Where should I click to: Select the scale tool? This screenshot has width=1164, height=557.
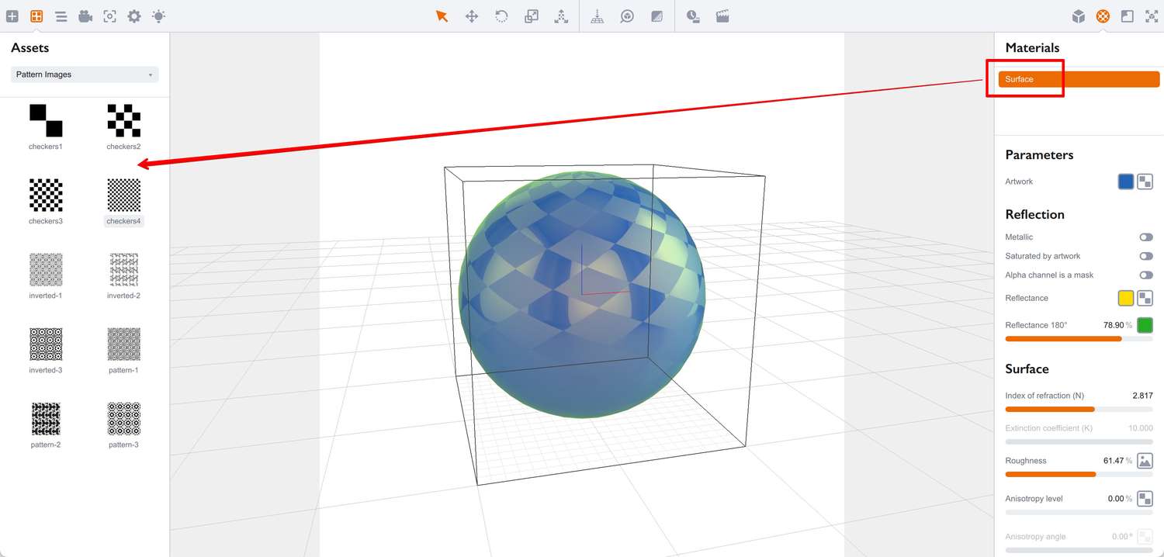532,16
